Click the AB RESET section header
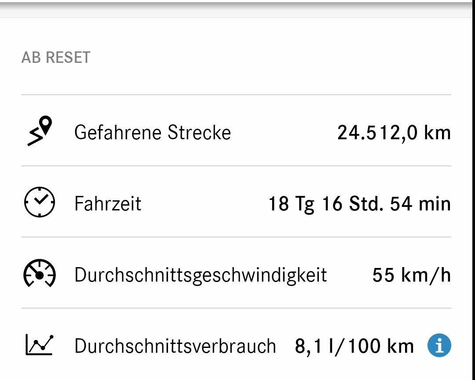475x380 pixels. click(x=56, y=56)
